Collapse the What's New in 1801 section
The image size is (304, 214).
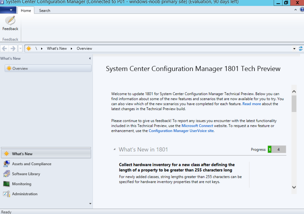[x=114, y=149]
